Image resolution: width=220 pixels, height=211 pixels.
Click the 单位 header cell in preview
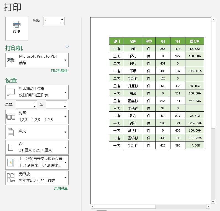click(x=149, y=41)
